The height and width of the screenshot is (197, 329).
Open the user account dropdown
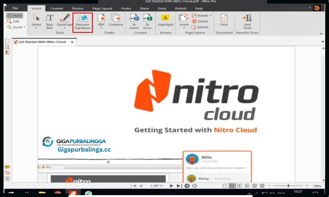tap(310, 8)
